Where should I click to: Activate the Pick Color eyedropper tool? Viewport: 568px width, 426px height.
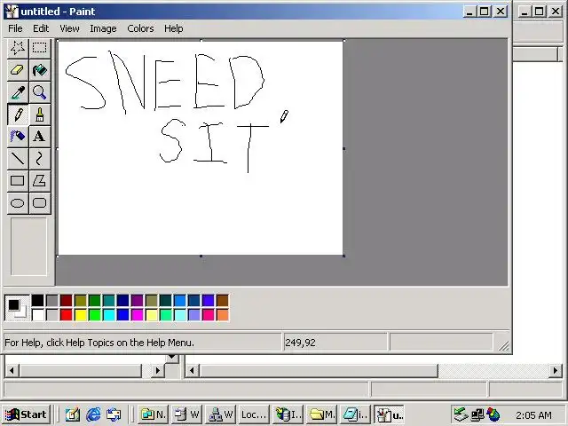pos(18,92)
